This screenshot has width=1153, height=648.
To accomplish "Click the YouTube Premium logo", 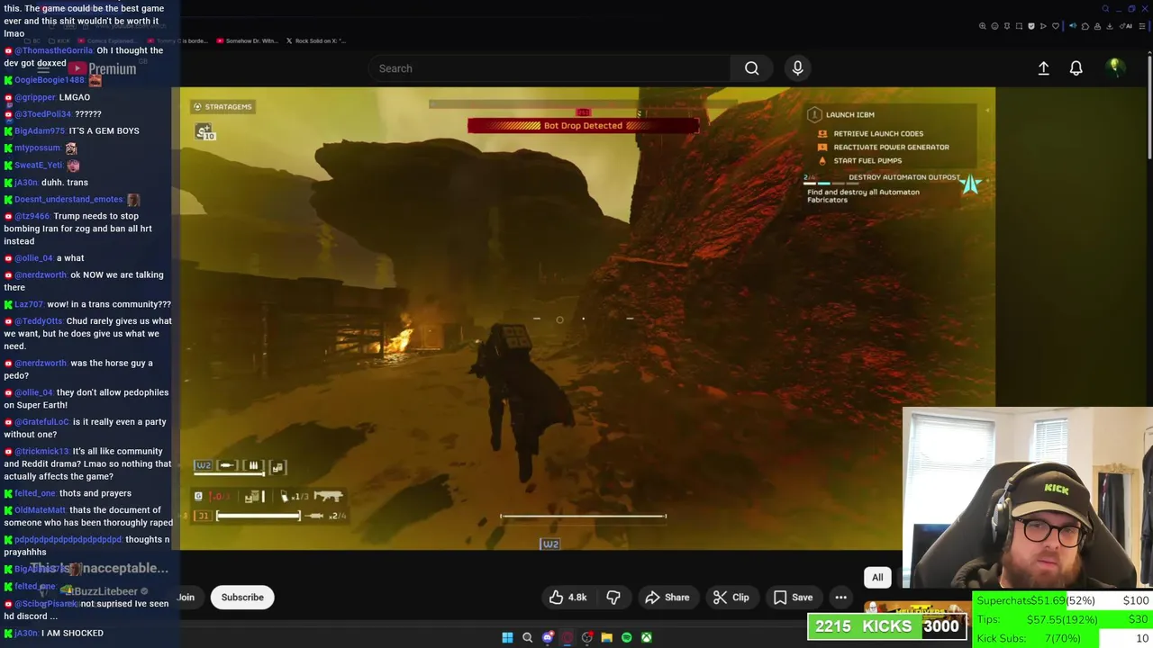I will pyautogui.click(x=104, y=69).
